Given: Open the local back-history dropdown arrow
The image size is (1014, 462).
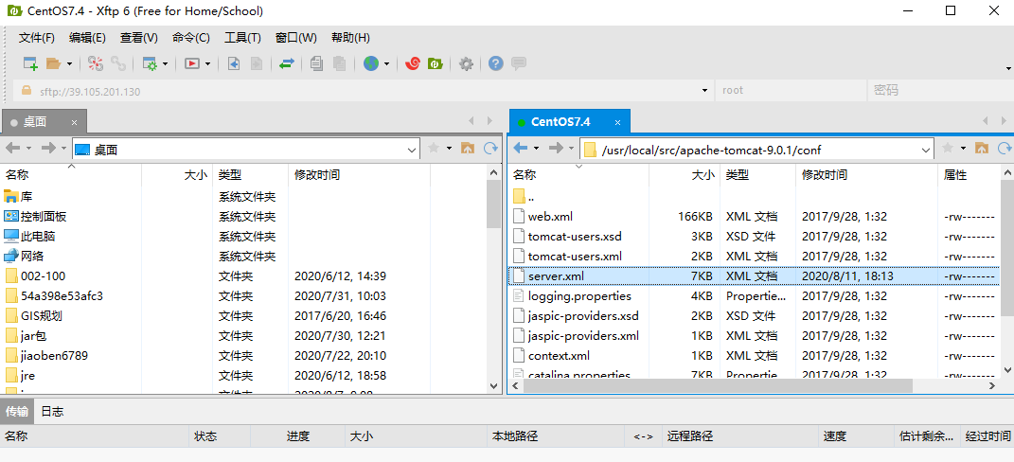Looking at the screenshot, I should 28,149.
